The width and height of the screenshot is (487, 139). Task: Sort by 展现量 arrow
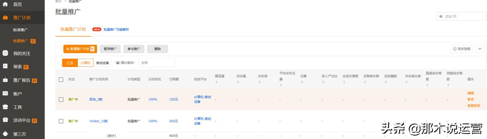coord(216,82)
